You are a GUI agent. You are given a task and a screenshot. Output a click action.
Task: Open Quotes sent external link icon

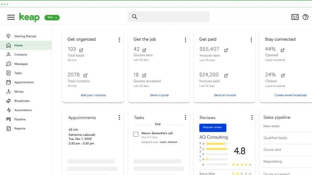[144, 50]
